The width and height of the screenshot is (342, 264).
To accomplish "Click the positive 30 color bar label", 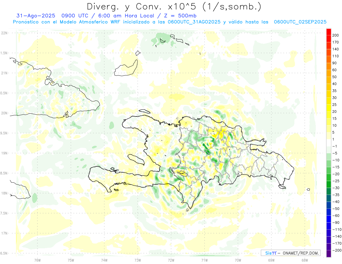I will [335, 98].
